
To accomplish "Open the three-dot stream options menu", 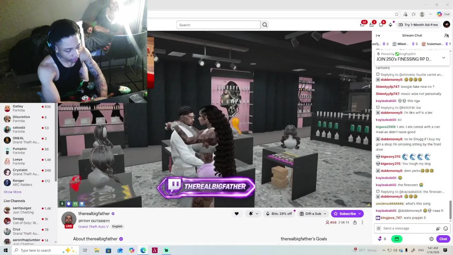I will tap(362, 222).
